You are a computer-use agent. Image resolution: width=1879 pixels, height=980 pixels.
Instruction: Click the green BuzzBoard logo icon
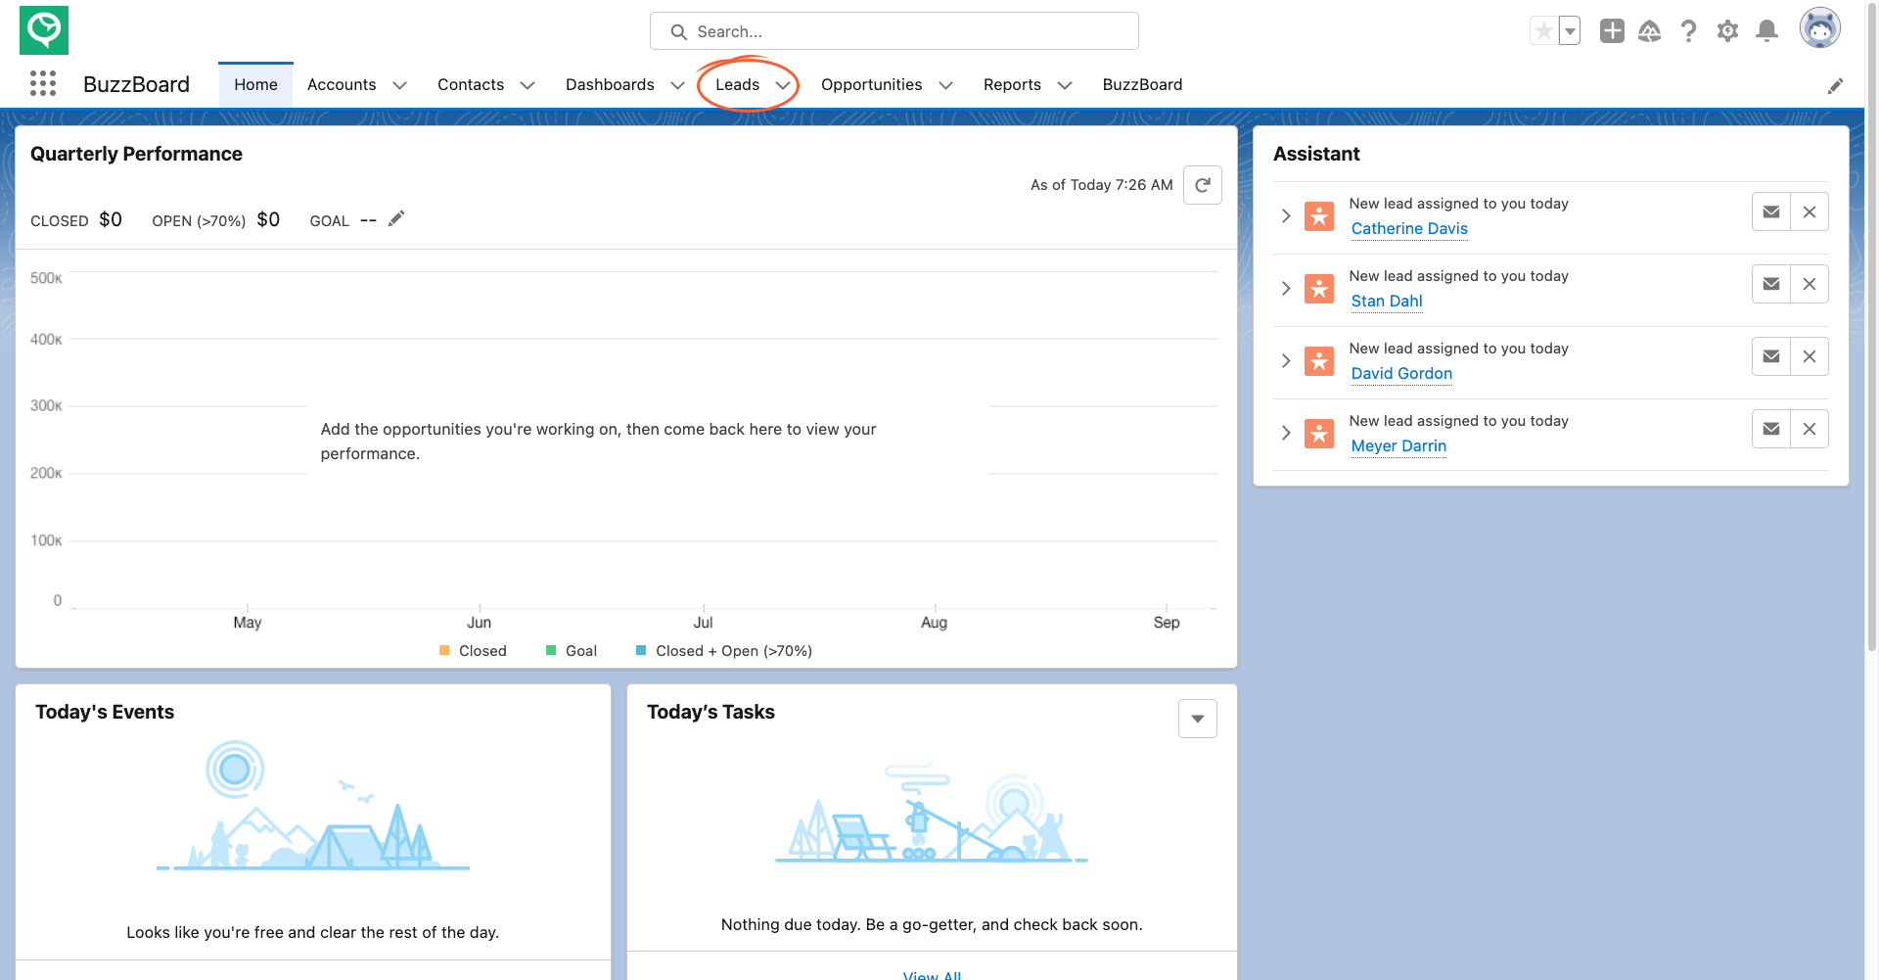point(44,30)
